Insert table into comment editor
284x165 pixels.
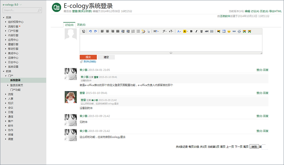(x=224, y=31)
